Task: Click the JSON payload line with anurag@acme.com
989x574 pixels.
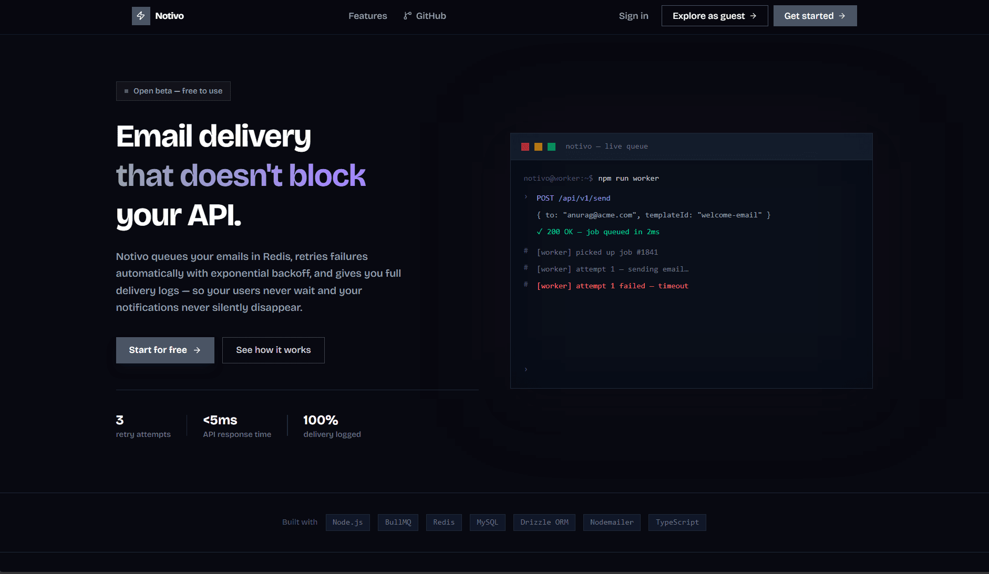Action: point(654,215)
